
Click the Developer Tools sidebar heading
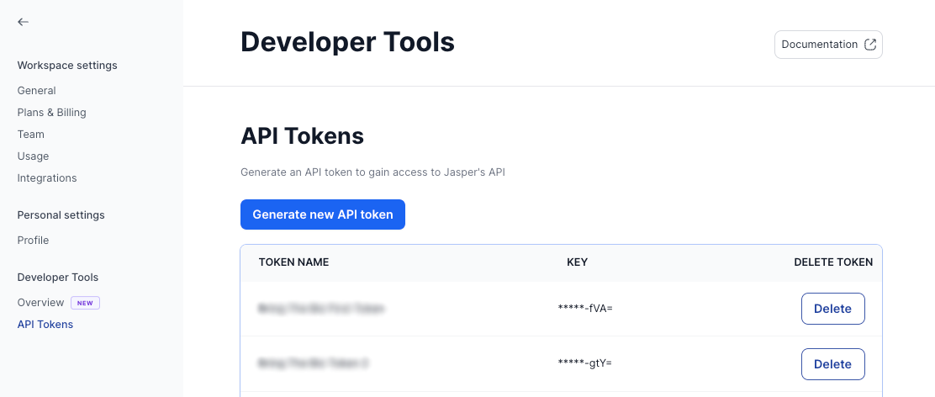tap(58, 278)
